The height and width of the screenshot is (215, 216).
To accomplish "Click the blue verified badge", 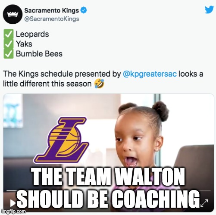I will point(84,10).
